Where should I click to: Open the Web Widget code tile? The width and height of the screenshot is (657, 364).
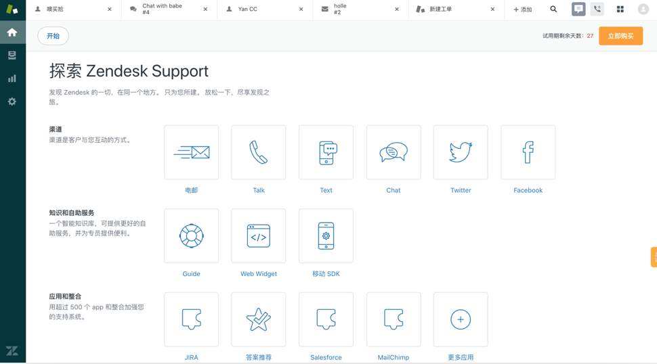259,236
